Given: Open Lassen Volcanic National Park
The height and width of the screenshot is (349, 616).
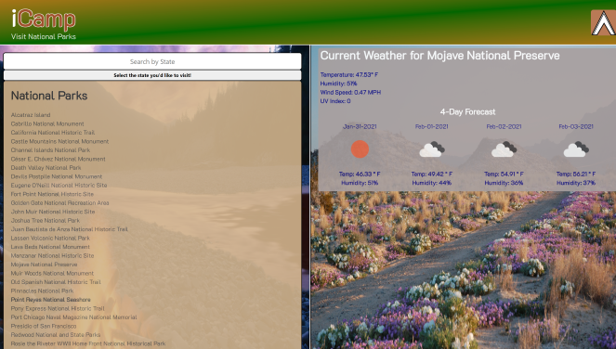Looking at the screenshot, I should 50,238.
